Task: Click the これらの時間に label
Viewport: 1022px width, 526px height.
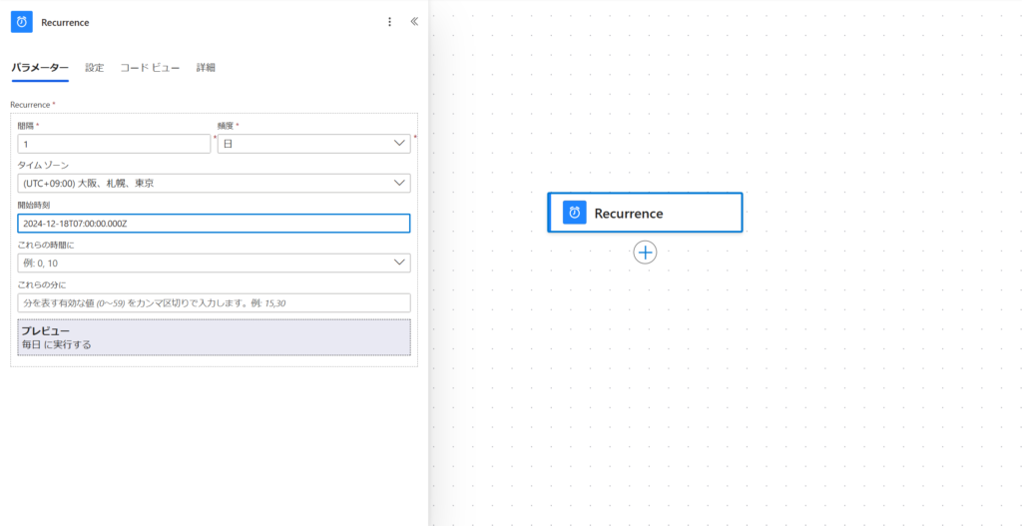Action: [x=46, y=246]
